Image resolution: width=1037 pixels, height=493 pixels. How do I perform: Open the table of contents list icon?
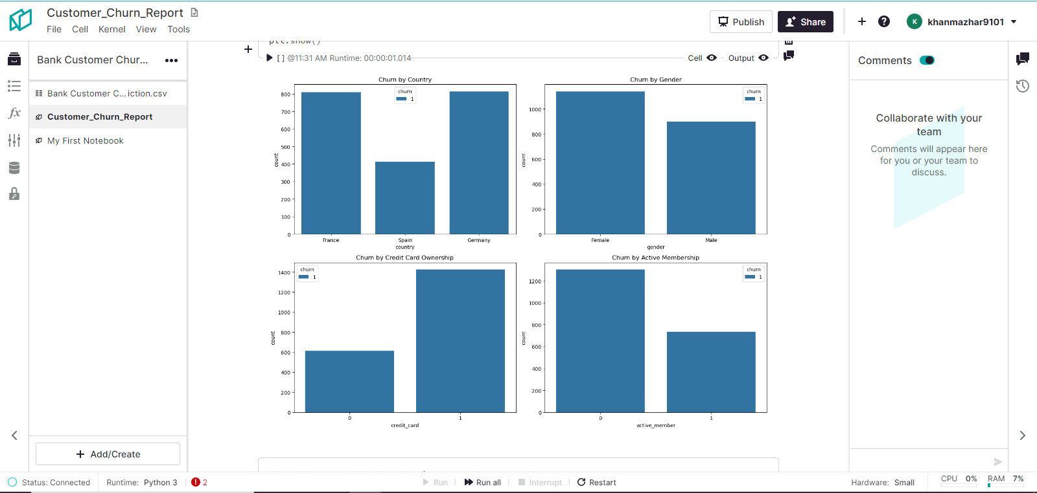(x=14, y=86)
